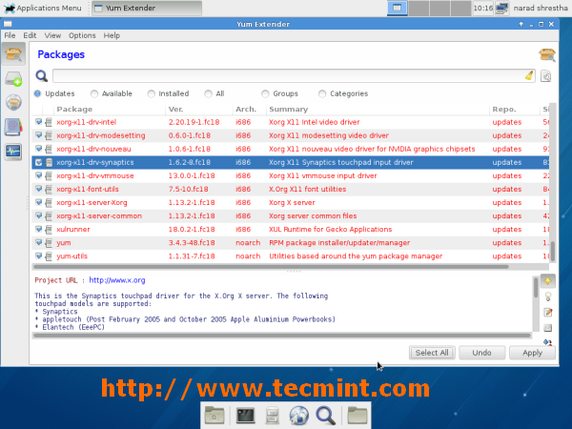
Task: Sort by Repo. column header
Action: click(515, 109)
